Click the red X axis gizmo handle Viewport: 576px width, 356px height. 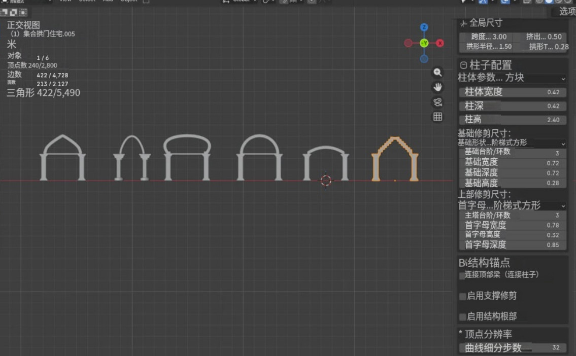click(x=439, y=43)
